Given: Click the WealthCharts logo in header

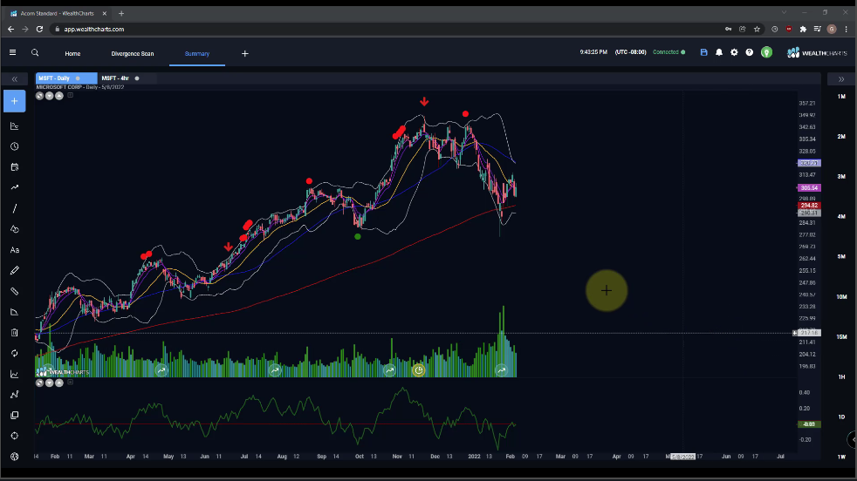Looking at the screenshot, I should click(817, 53).
